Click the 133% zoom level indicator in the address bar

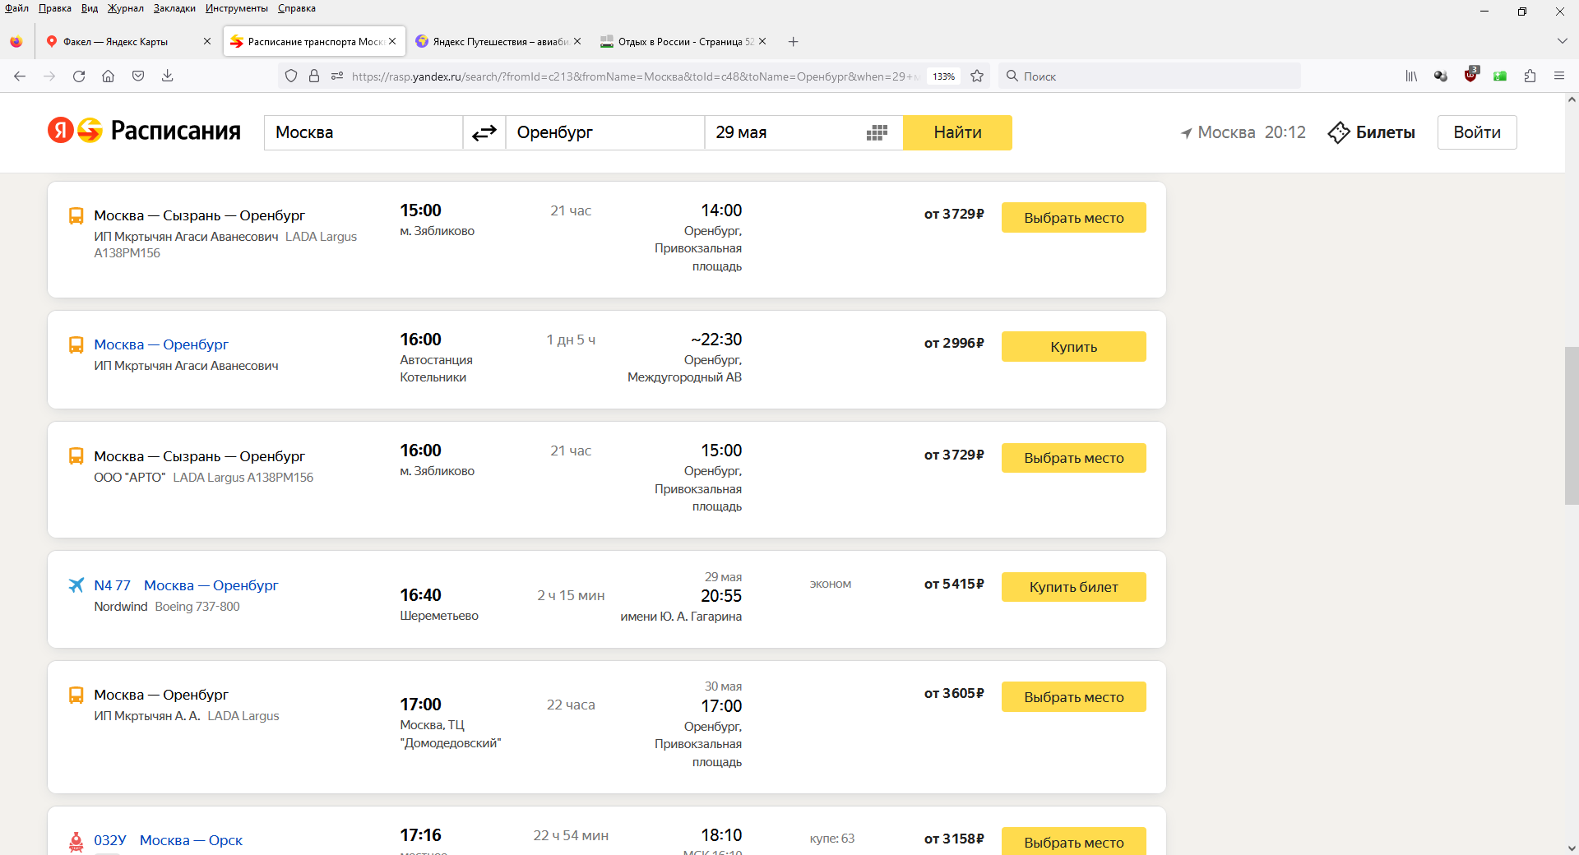tap(943, 76)
